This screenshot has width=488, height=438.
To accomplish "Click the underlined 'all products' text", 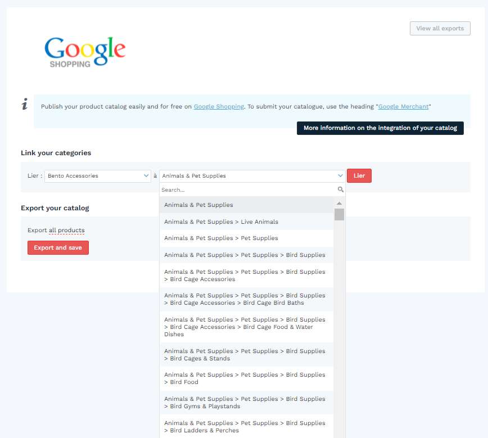I will click(66, 230).
